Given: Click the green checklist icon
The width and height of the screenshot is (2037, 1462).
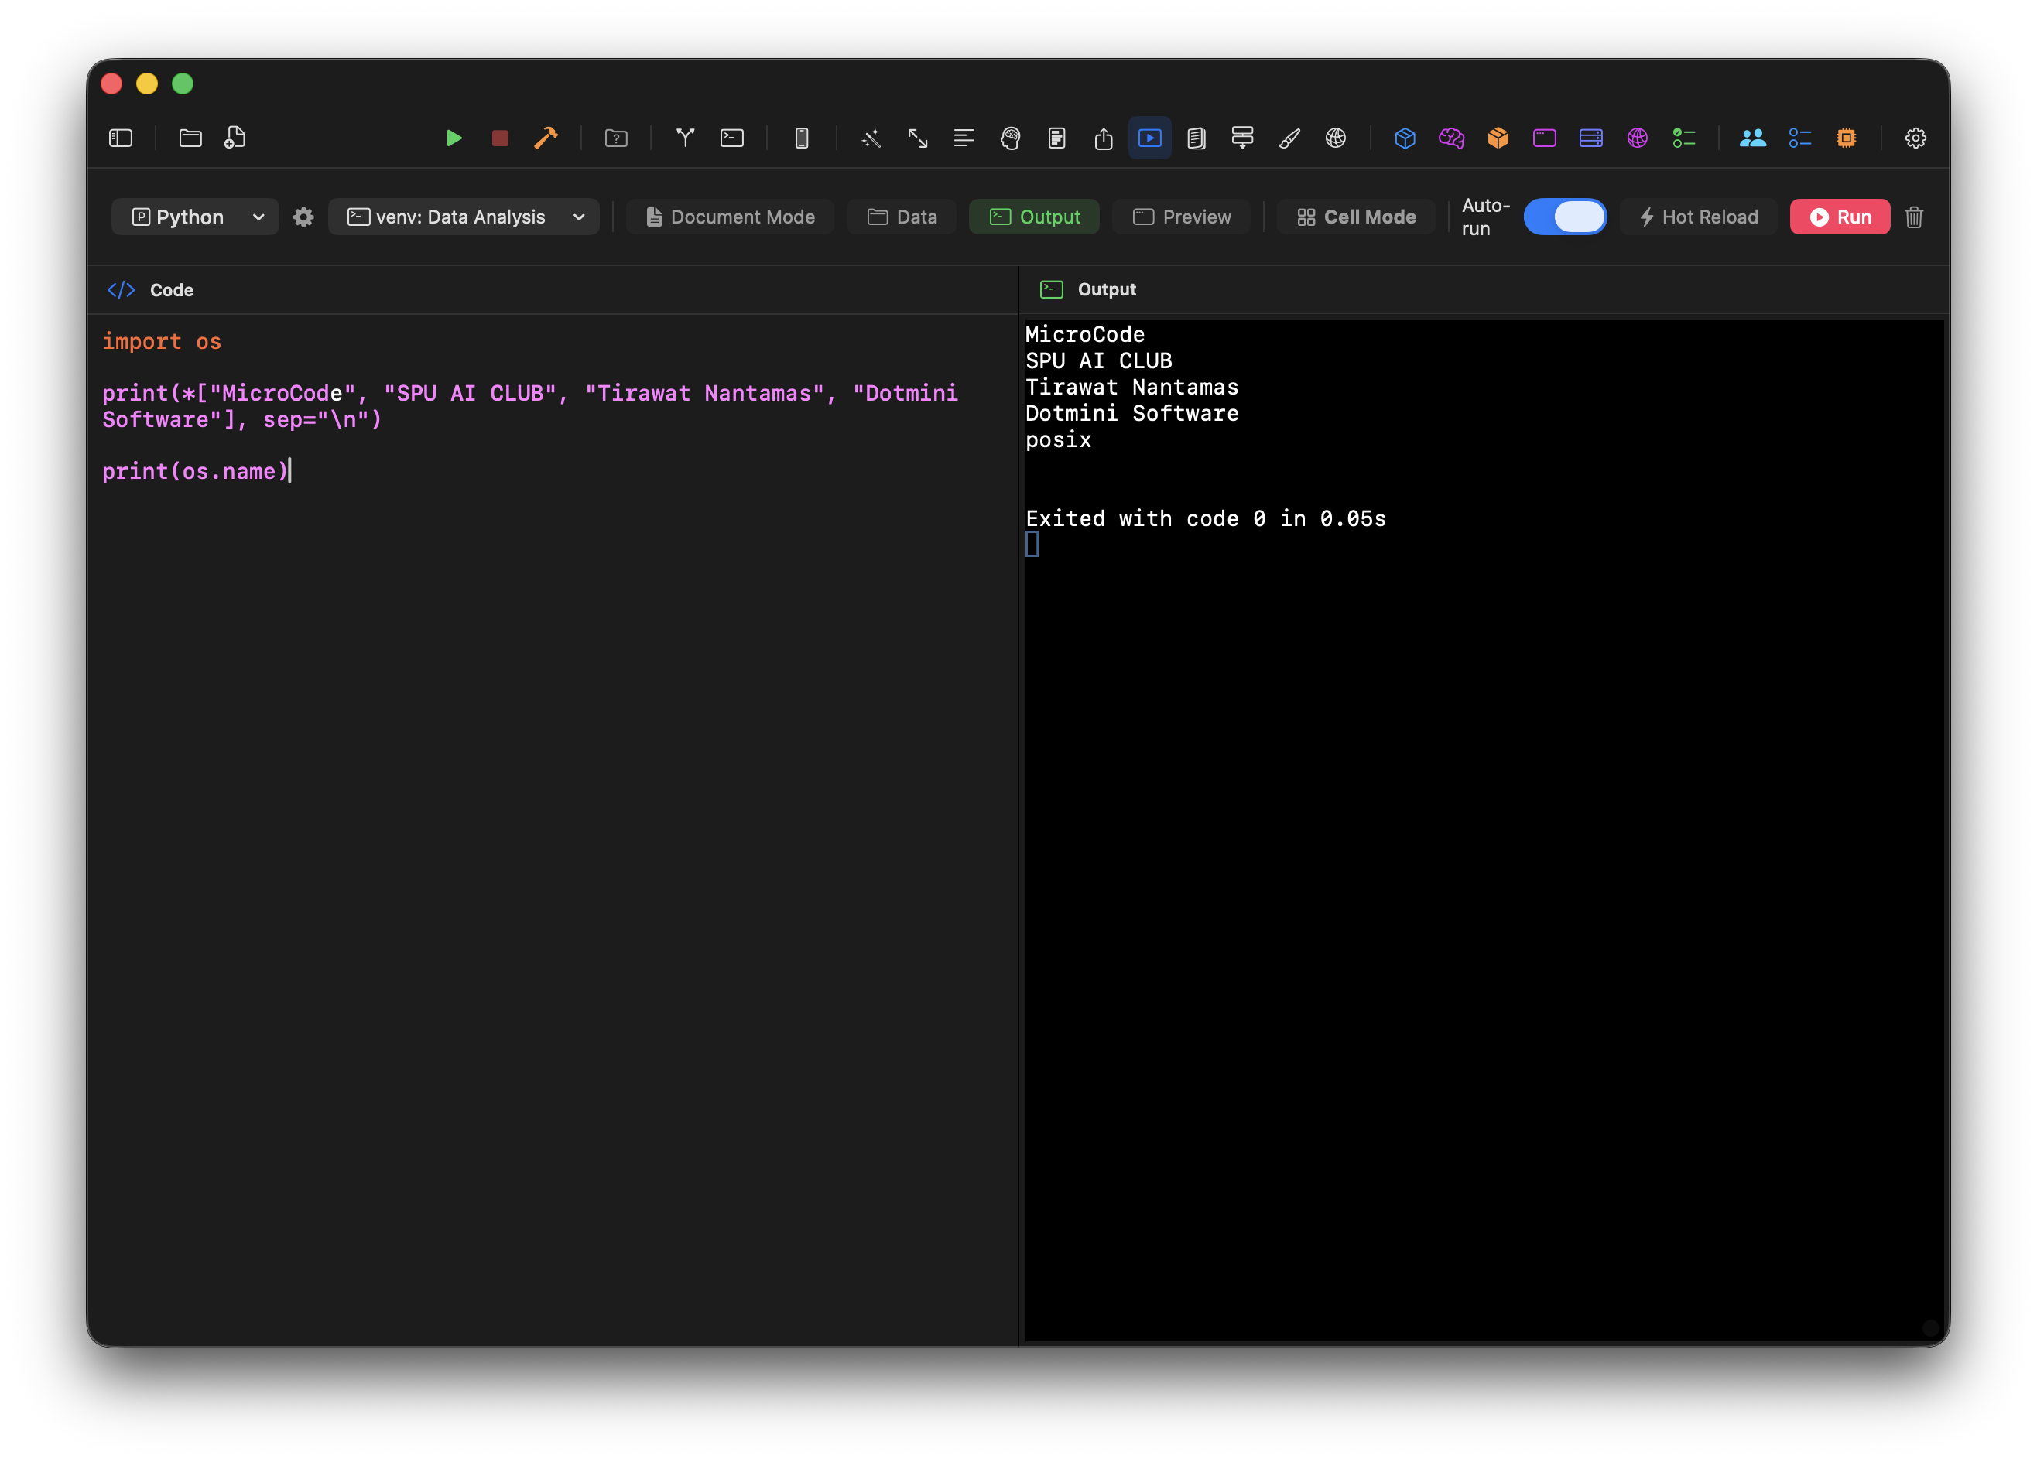Looking at the screenshot, I should [1684, 138].
